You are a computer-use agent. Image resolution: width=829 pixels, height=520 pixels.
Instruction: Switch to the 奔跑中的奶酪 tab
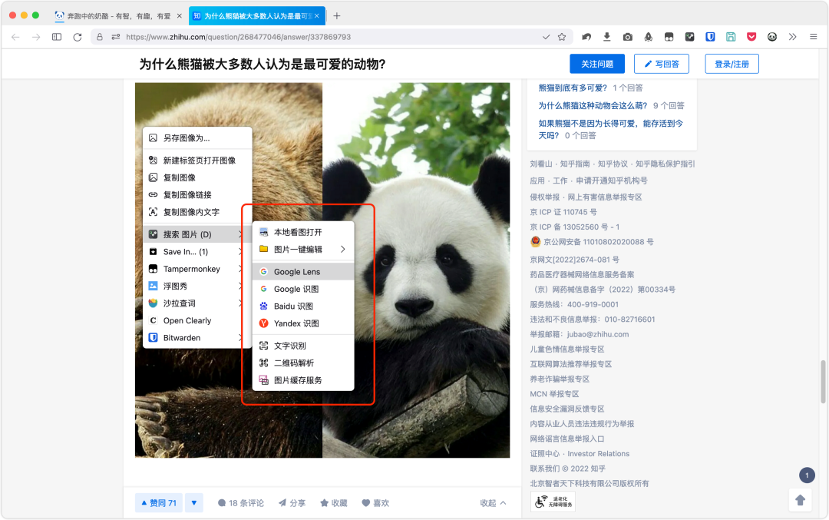click(118, 16)
